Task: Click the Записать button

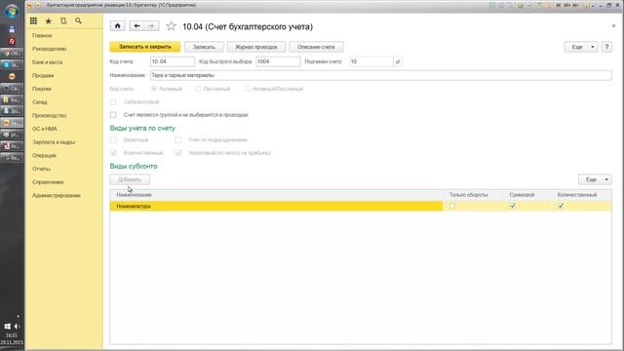Action: pos(204,47)
